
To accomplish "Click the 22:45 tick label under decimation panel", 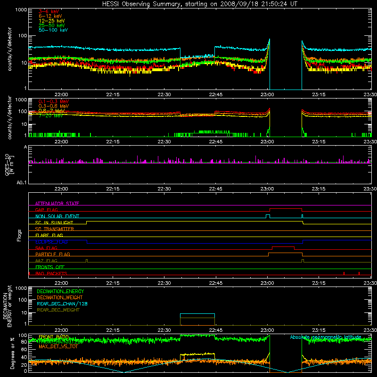I will click(x=216, y=330).
